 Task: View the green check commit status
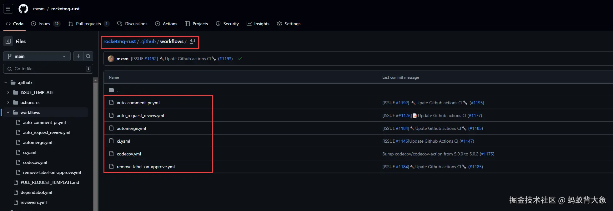pos(240,59)
